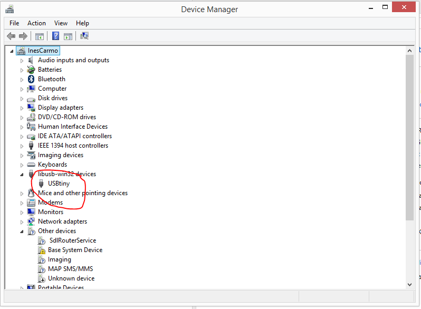
Task: Click the Action pane toolbar icon
Action: [68, 36]
